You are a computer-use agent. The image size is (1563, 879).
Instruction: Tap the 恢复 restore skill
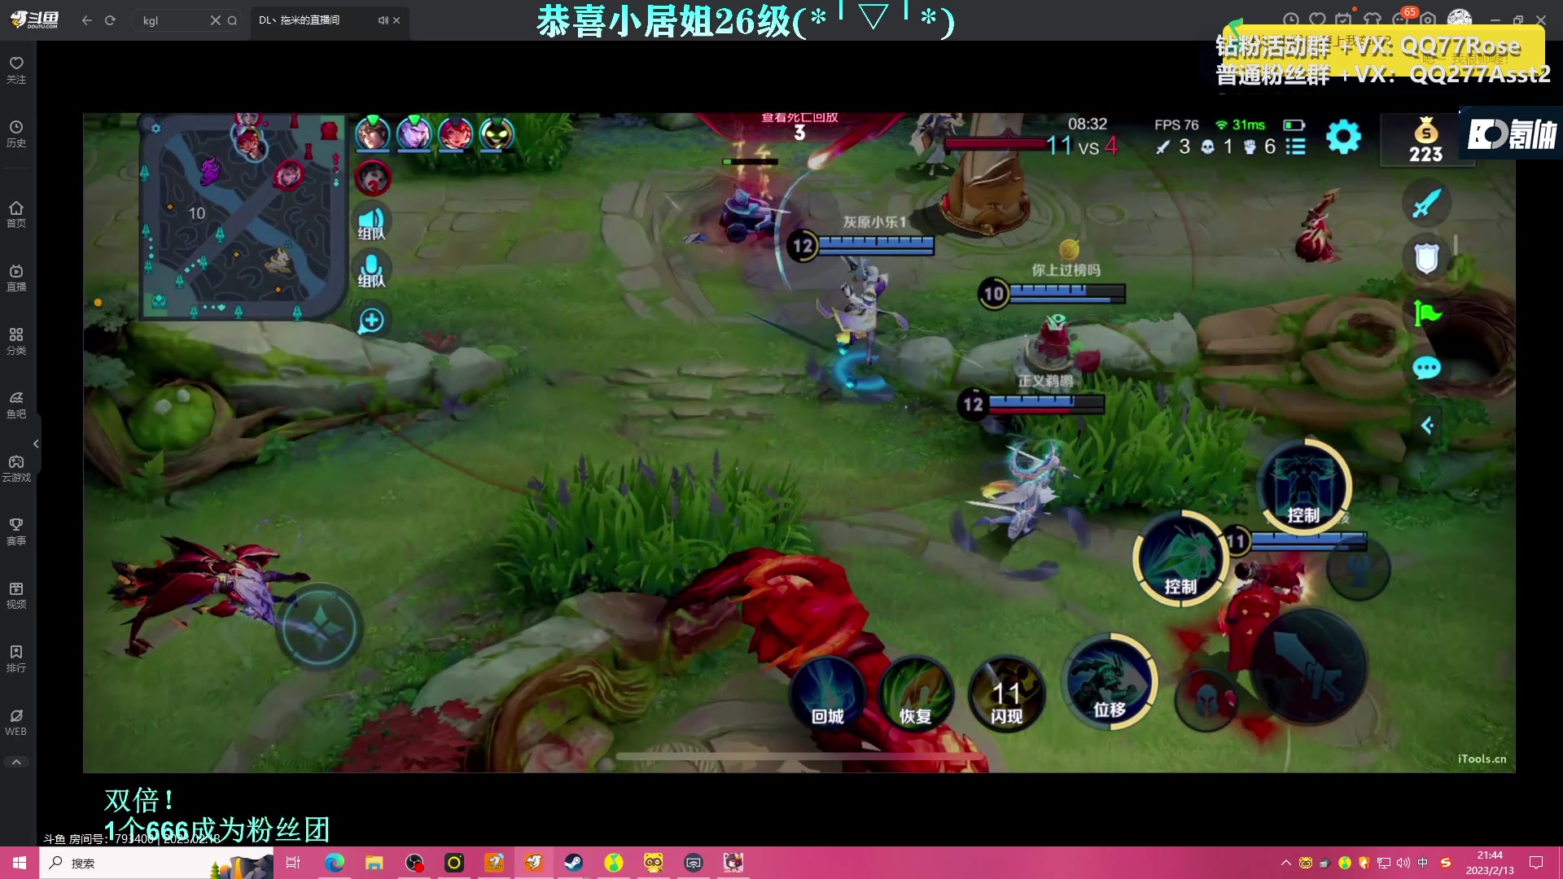click(x=916, y=696)
